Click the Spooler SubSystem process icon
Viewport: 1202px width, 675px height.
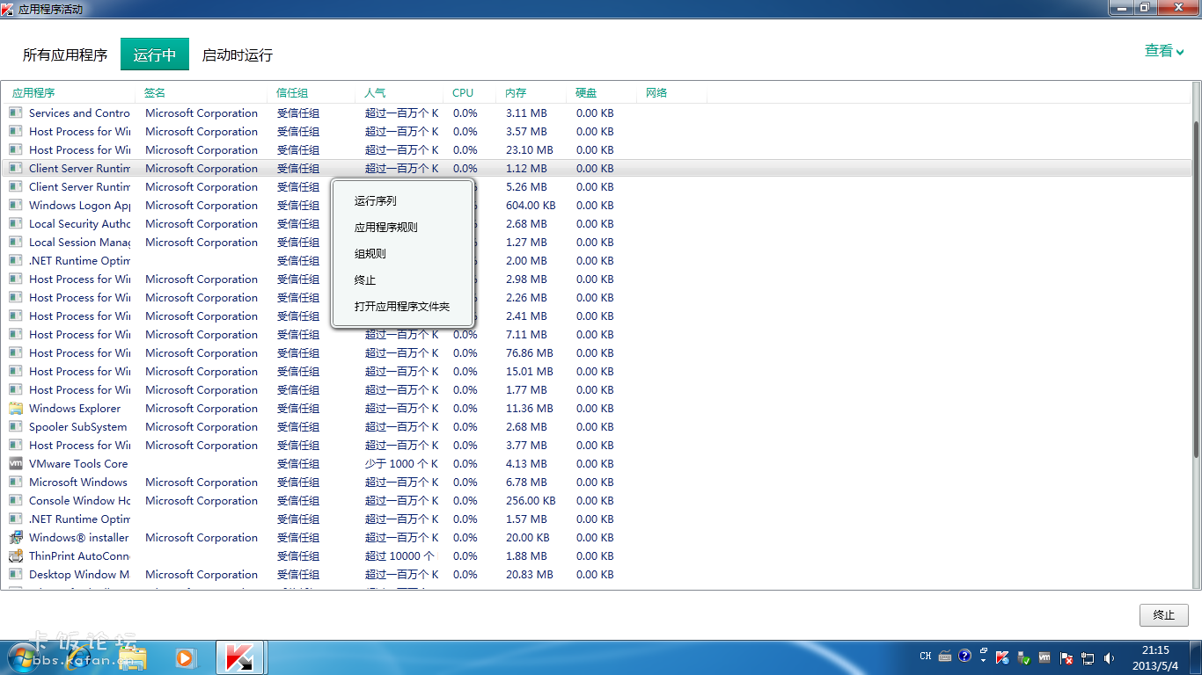16,426
